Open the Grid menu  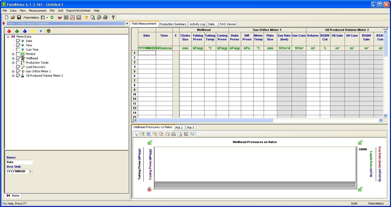coord(61,11)
